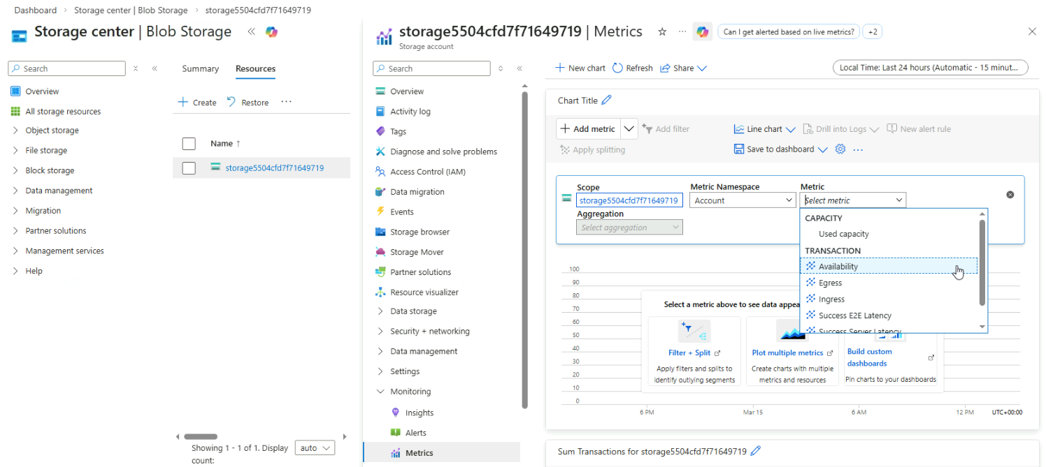This screenshot has width=1046, height=467.
Task: Open chart settings gear icon
Action: [x=840, y=149]
